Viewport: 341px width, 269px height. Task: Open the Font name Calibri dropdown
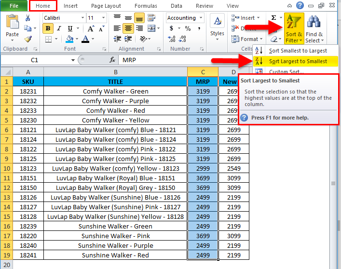click(82, 18)
